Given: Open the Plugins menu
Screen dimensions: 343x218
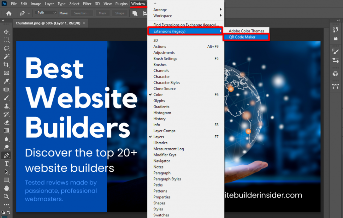Looking at the screenshot, I should (x=121, y=4).
